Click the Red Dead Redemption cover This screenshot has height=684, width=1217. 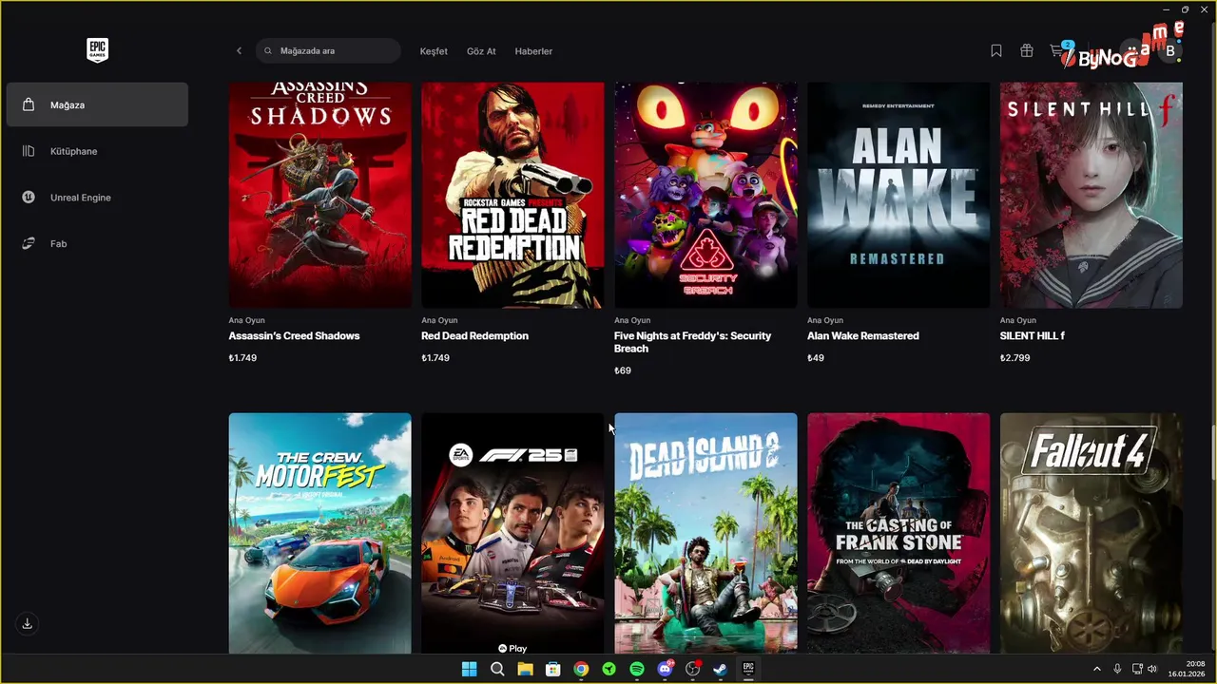point(512,195)
